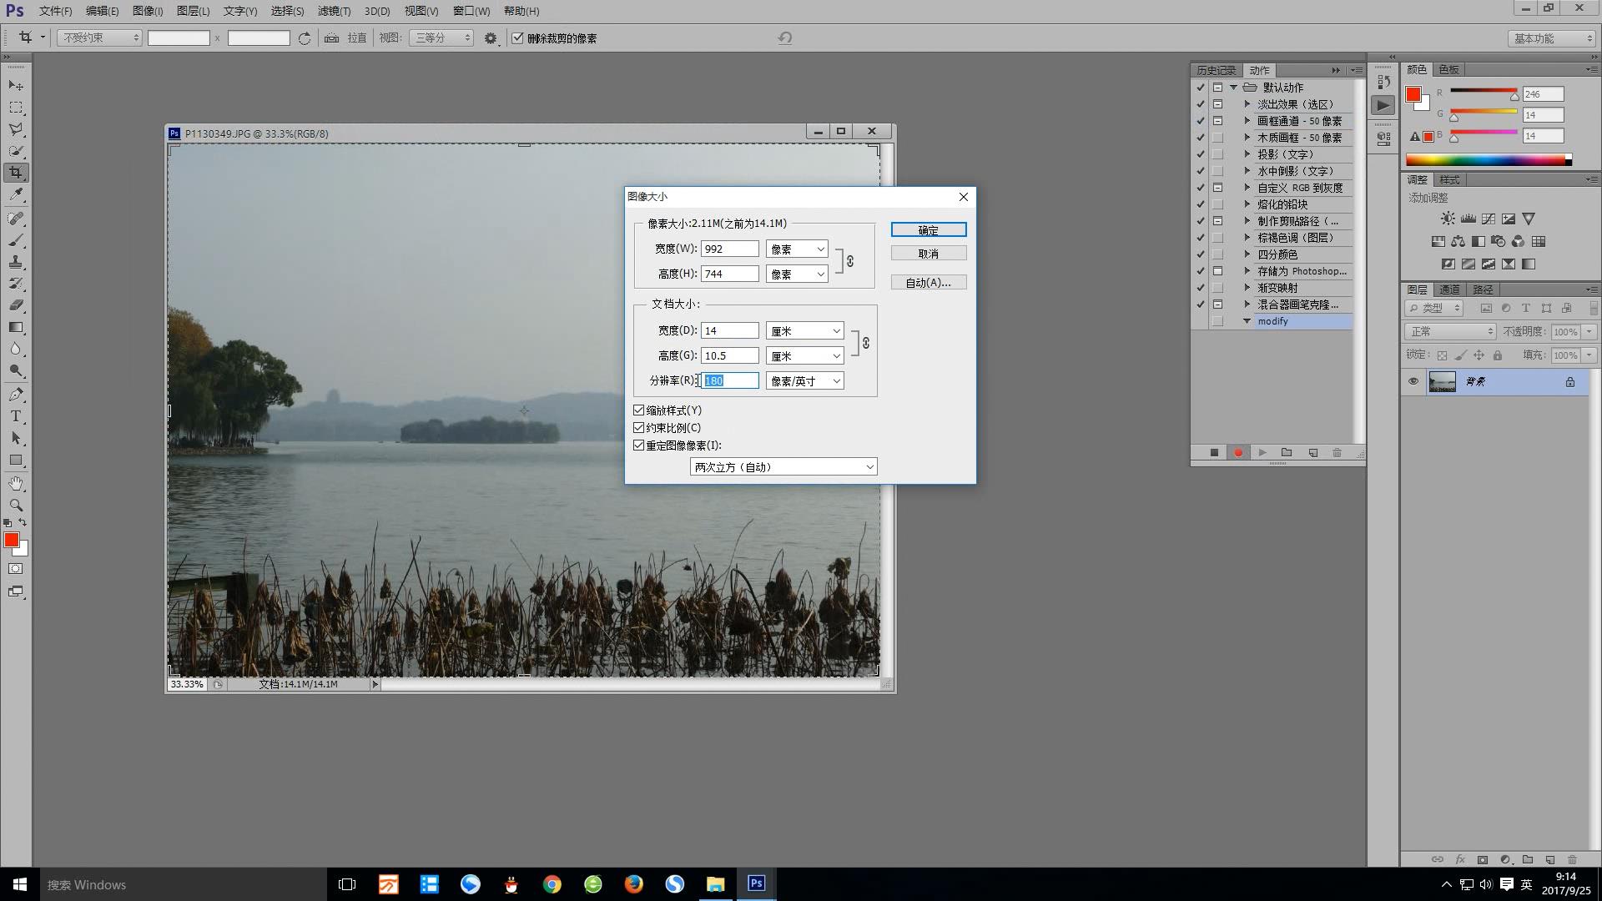This screenshot has height=901, width=1602.
Task: Click the resolution (分辨率) input field
Action: coord(730,381)
